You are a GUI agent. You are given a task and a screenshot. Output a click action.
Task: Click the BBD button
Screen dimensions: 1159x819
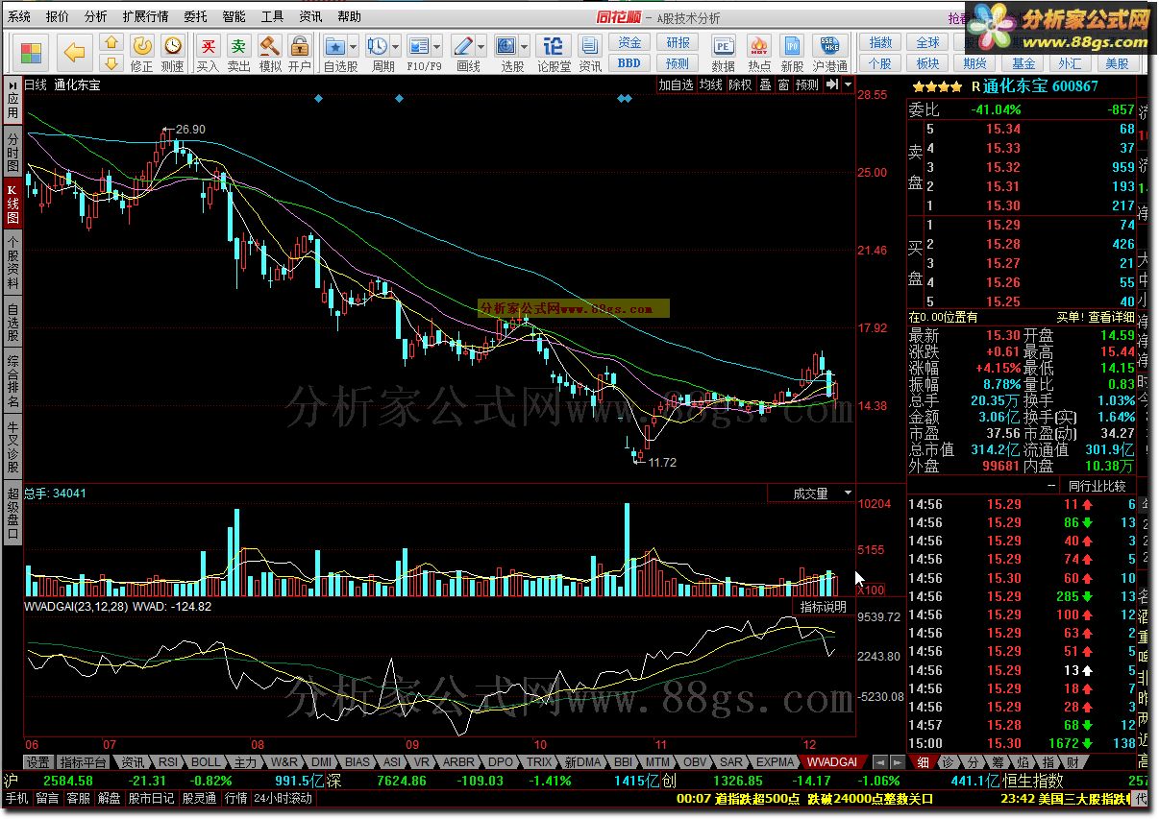(x=629, y=63)
